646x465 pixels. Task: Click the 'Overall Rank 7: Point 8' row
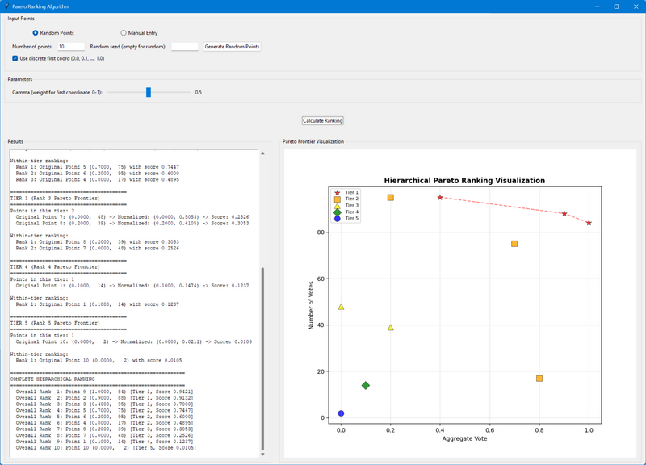click(105, 429)
